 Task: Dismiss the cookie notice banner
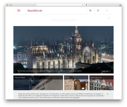click(x=107, y=94)
